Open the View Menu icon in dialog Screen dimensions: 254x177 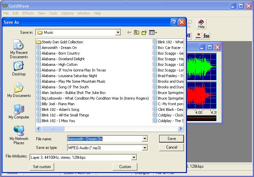[153, 32]
